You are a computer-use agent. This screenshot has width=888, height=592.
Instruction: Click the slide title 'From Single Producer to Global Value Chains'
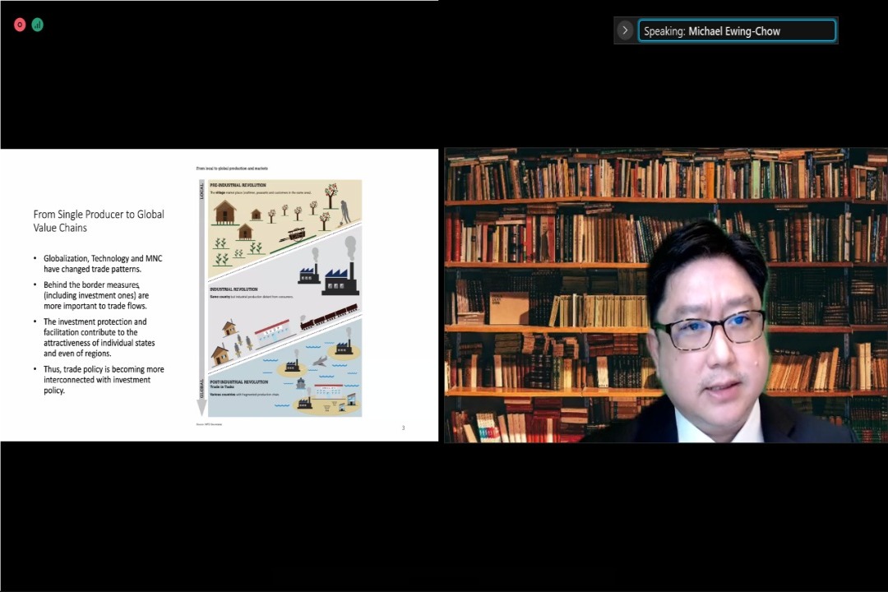tap(99, 220)
